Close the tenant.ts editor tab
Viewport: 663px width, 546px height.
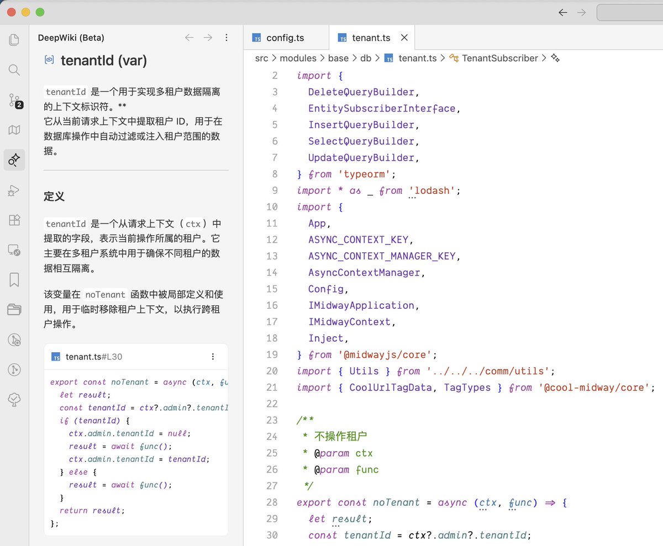click(x=404, y=38)
